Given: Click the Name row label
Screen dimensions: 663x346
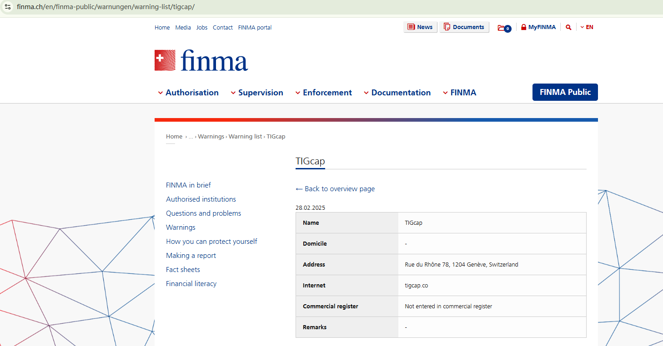Looking at the screenshot, I should [311, 223].
